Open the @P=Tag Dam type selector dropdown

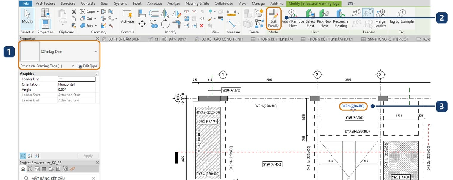click(x=96, y=52)
